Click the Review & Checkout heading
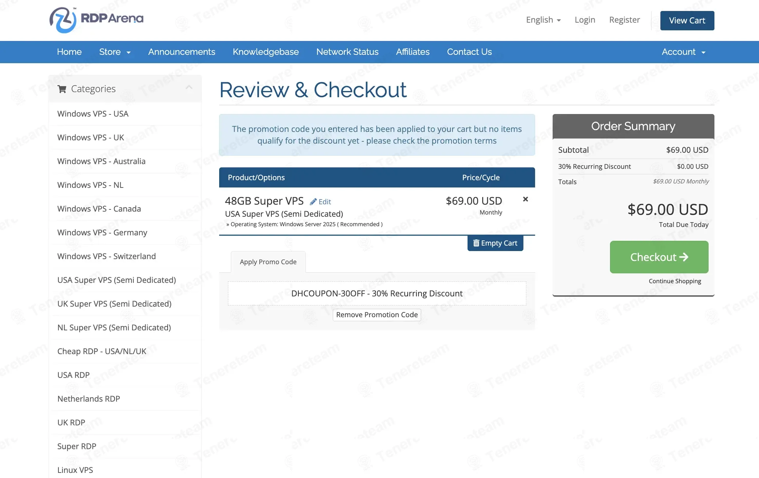Image resolution: width=759 pixels, height=478 pixels. point(313,90)
